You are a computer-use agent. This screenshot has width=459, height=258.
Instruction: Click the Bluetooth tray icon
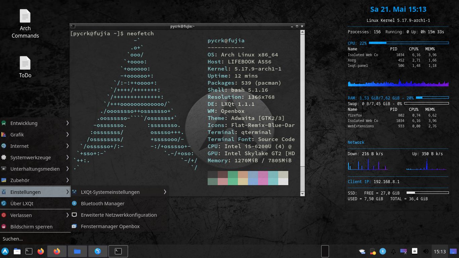tap(382, 251)
